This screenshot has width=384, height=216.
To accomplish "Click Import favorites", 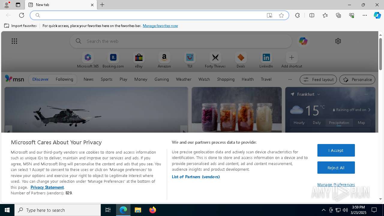I will 20,26.
